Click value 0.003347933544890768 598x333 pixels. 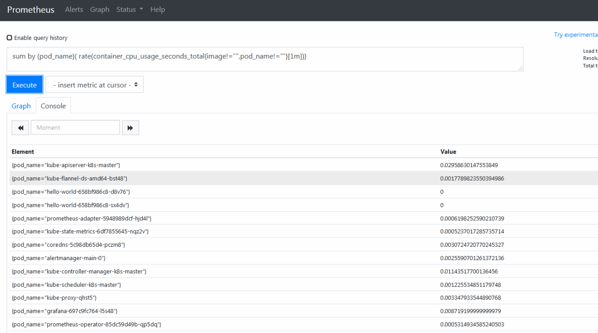coord(470,298)
